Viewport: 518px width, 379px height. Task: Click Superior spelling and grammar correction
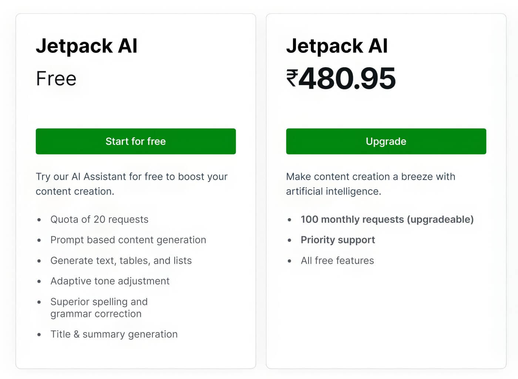click(x=98, y=308)
